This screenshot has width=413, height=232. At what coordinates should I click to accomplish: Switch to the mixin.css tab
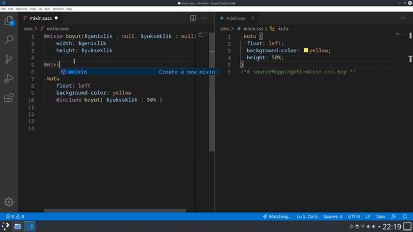236,18
